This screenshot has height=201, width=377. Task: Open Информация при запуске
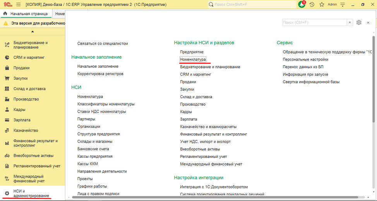[306, 74]
